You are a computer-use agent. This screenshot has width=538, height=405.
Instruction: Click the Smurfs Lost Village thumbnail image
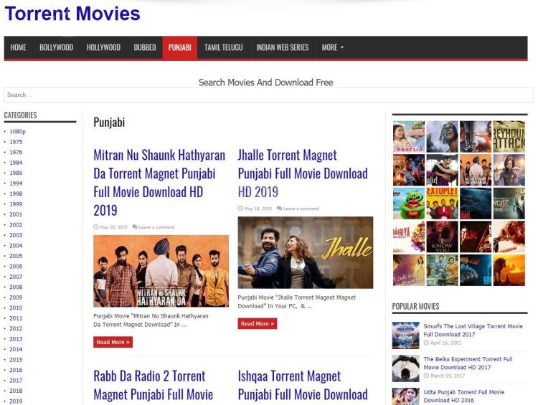coord(405,335)
